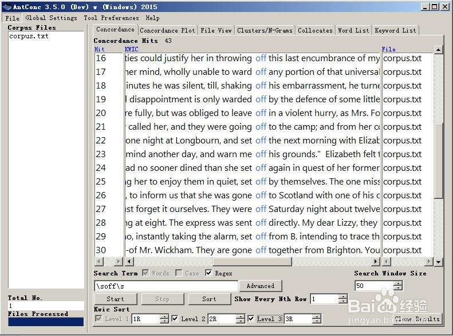Select the Concordance tab
Viewport: 453px width, 336px height.
point(115,29)
